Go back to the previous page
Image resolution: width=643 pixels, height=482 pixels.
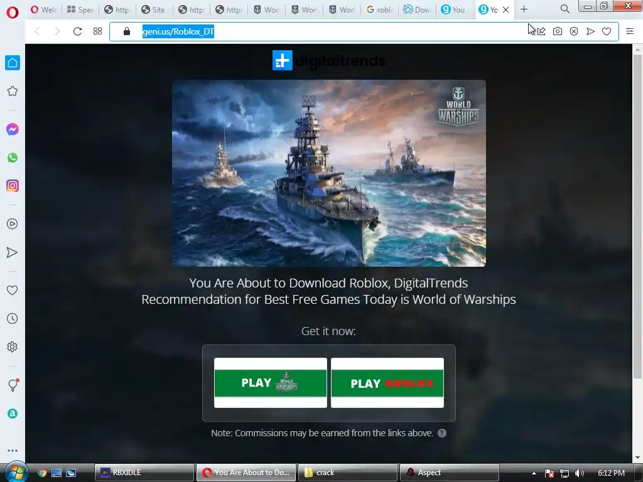[x=37, y=31]
